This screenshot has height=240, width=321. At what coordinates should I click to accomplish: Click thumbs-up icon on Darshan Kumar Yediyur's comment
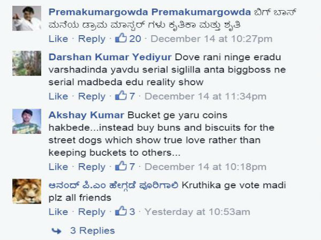click(x=121, y=95)
